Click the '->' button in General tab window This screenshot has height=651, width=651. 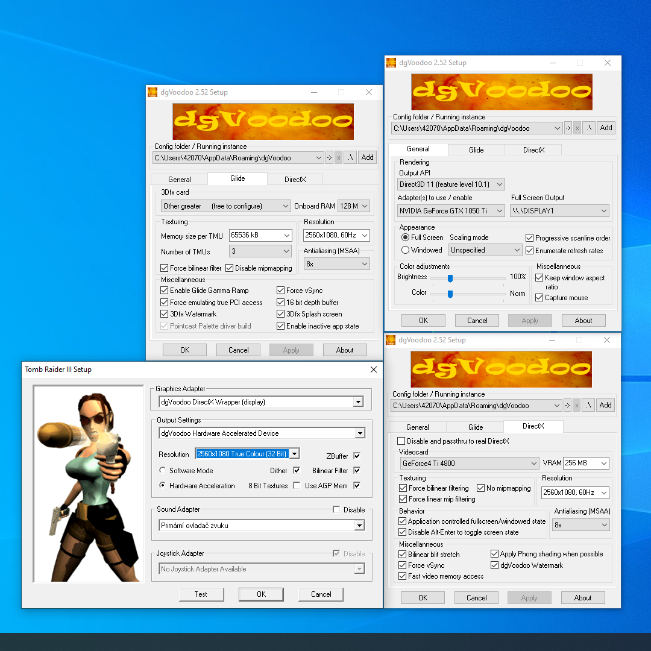(x=568, y=128)
